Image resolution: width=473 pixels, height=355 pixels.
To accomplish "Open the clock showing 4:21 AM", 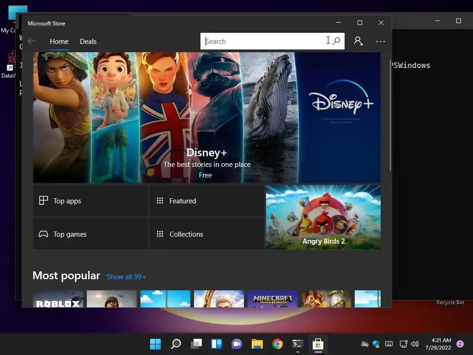I will [x=438, y=344].
